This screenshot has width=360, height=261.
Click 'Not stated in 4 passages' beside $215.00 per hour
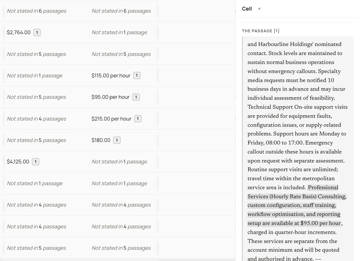click(36, 119)
